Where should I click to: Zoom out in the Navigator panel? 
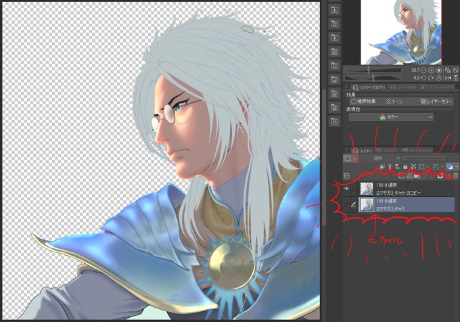pyautogui.click(x=423, y=70)
